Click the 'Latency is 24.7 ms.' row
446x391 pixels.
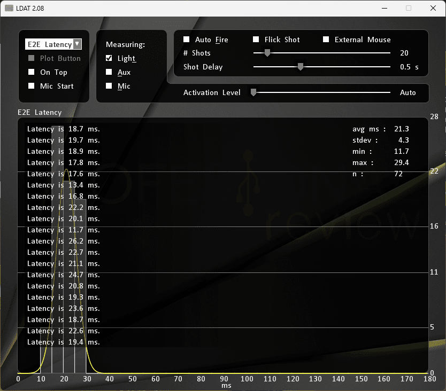(x=64, y=275)
